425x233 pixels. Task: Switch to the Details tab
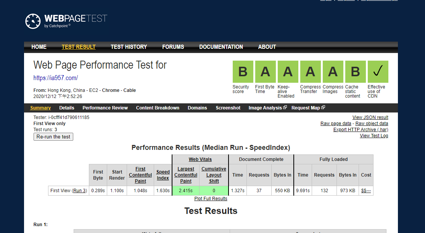[x=67, y=108]
